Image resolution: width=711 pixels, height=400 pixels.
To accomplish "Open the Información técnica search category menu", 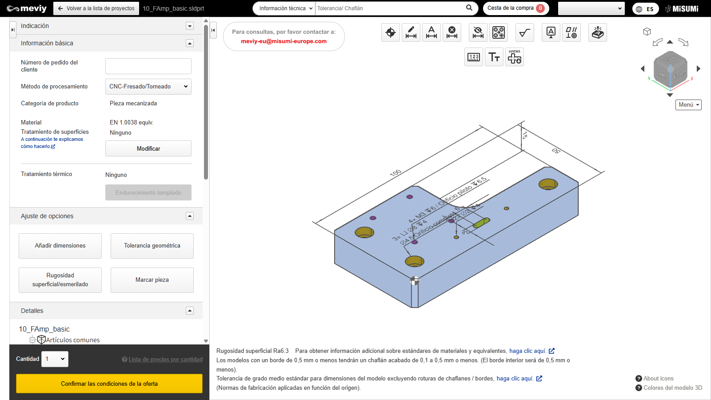I will [x=284, y=8].
